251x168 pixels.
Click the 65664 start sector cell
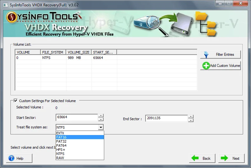98,58
